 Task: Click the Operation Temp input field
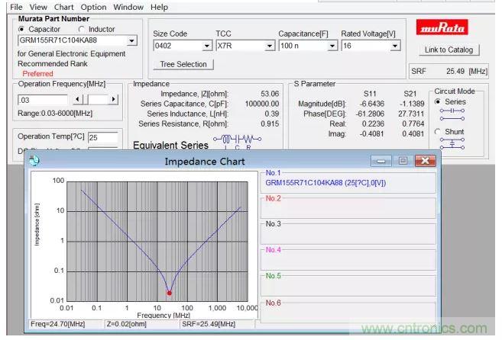pyautogui.click(x=102, y=138)
